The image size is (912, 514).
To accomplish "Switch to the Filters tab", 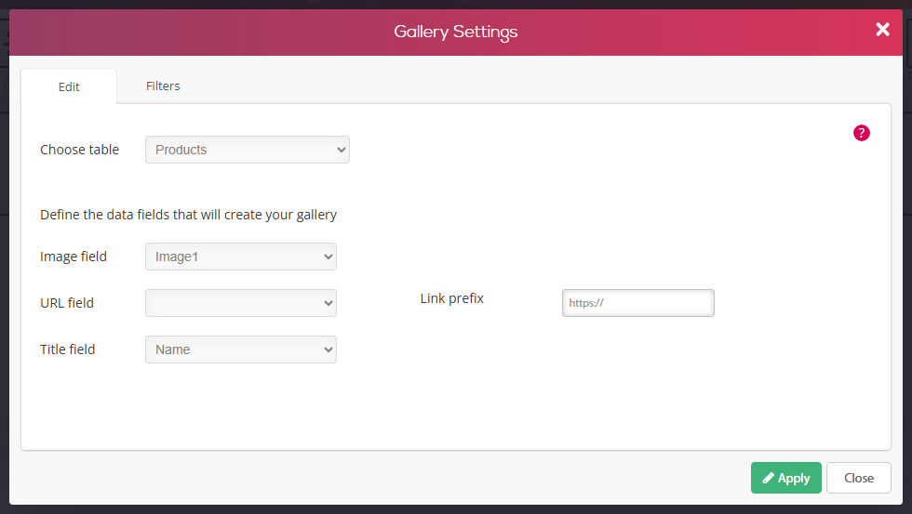I will (163, 86).
